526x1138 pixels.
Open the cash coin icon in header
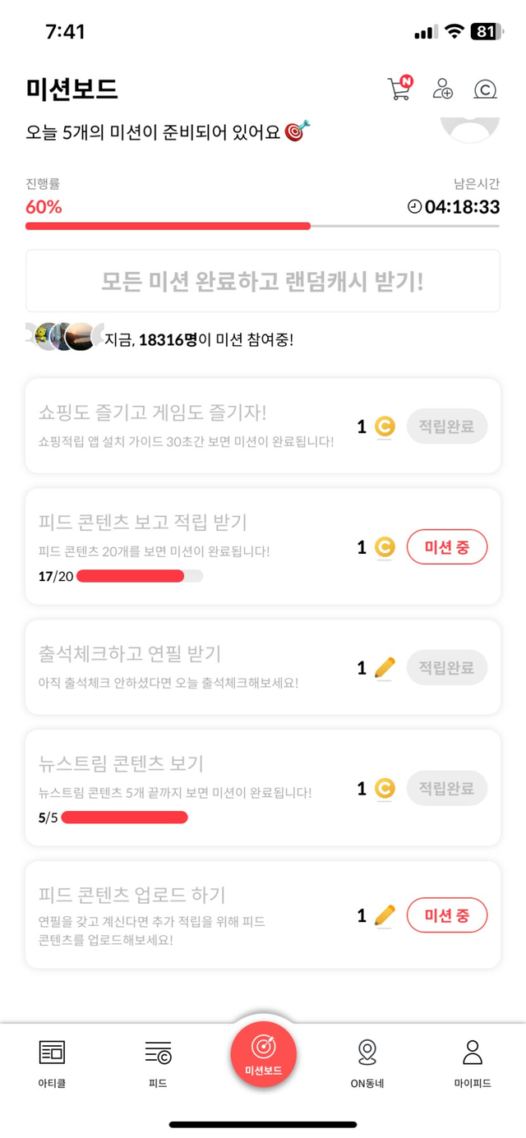pos(486,90)
